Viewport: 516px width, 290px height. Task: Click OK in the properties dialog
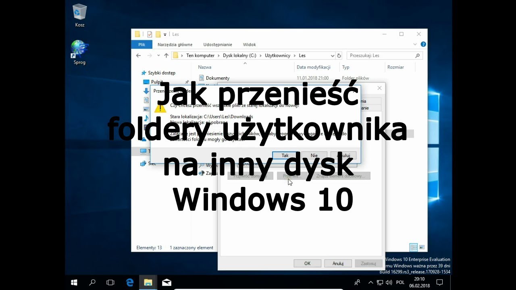[307, 263]
